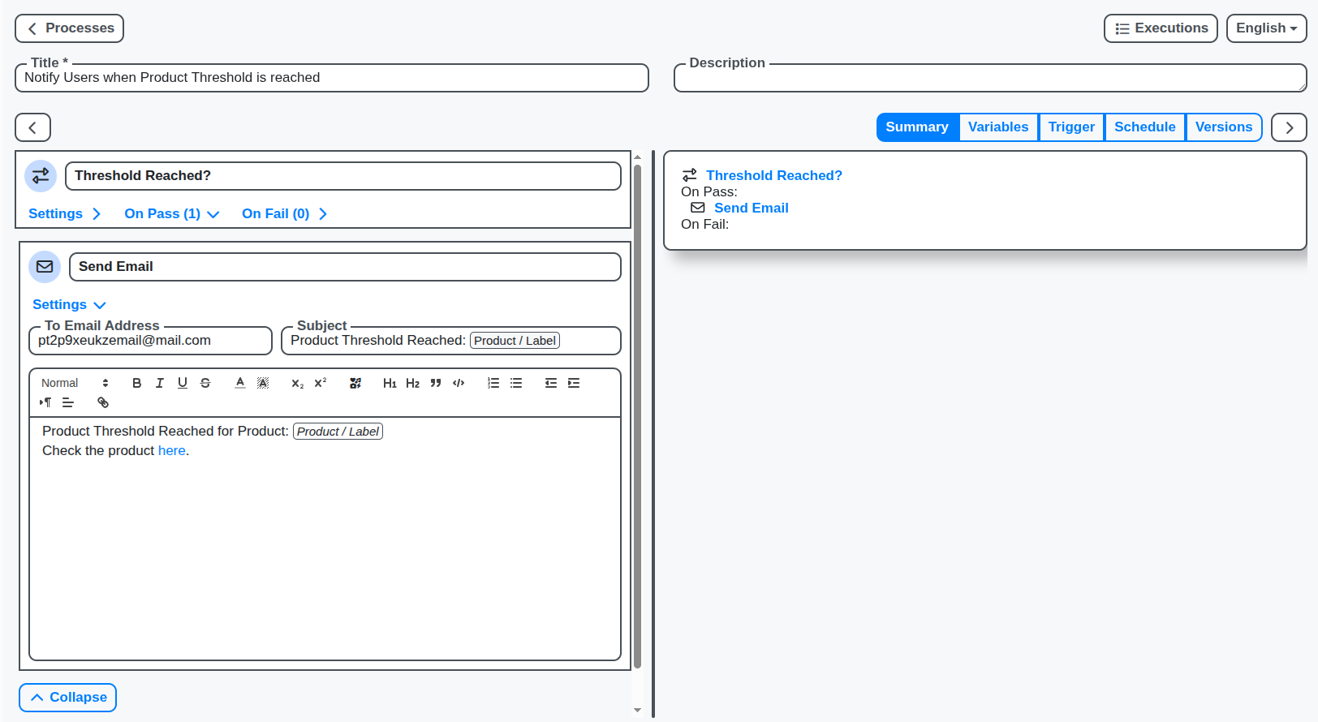Open the 'here' link in email body
Image resolution: width=1318 pixels, height=722 pixels.
point(171,451)
